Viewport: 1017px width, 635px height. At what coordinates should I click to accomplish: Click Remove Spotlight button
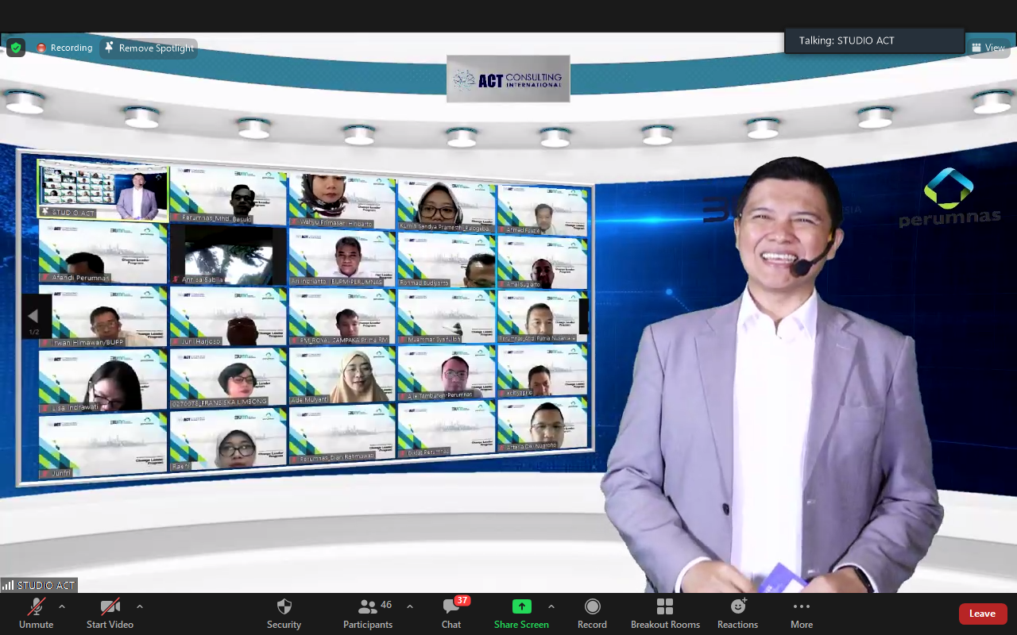149,48
